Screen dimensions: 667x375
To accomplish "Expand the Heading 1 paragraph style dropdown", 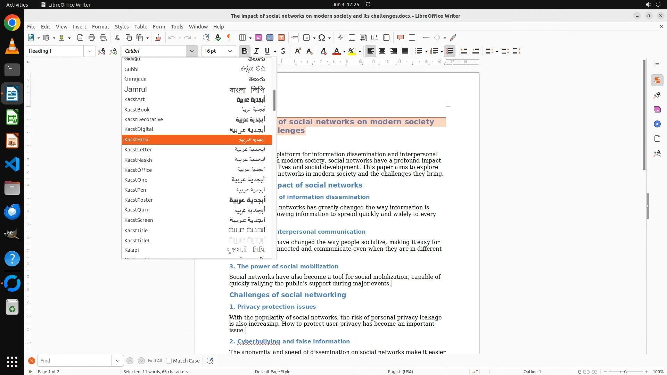I will pos(89,51).
